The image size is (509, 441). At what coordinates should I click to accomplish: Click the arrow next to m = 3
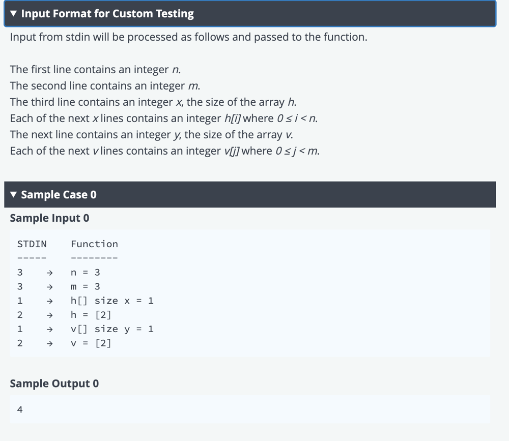tap(49, 287)
